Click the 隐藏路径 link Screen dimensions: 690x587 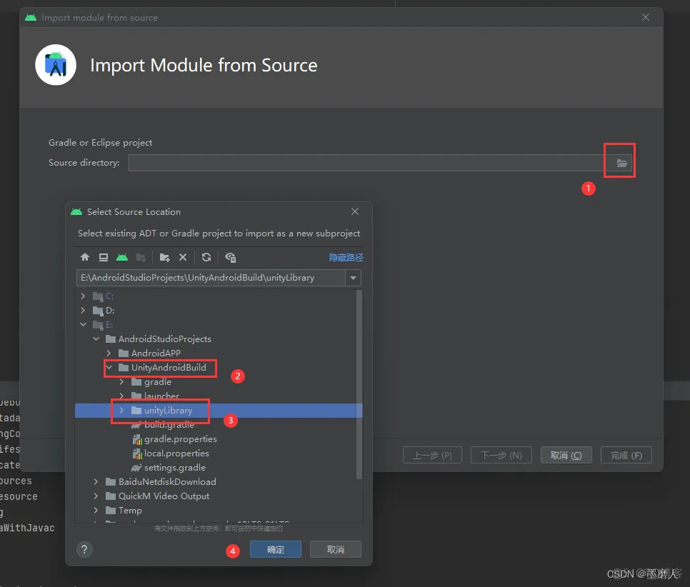(x=346, y=257)
